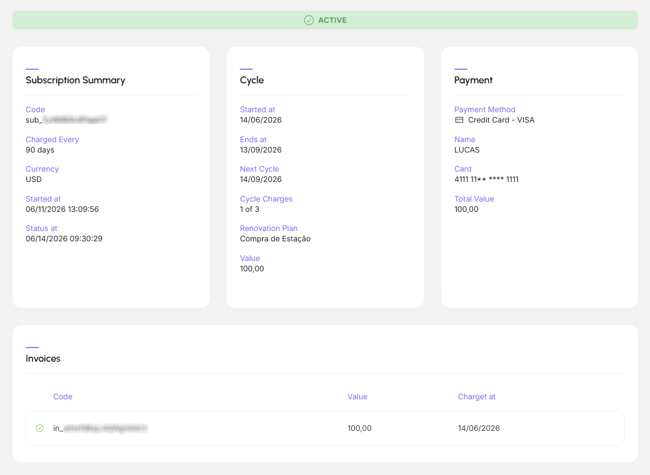This screenshot has height=475, width=650.
Task: Click the Card label in Payment card
Action: (463, 169)
